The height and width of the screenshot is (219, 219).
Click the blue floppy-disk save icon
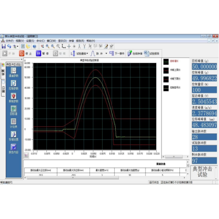pos(4,46)
